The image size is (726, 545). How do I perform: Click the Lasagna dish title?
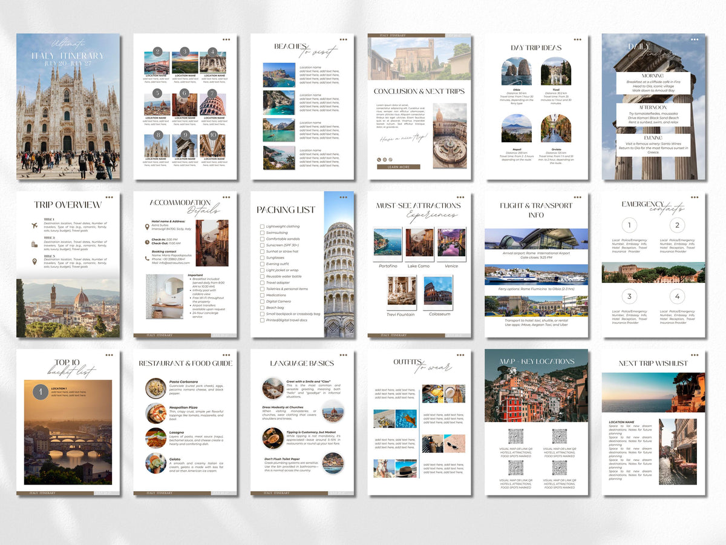[x=176, y=431]
